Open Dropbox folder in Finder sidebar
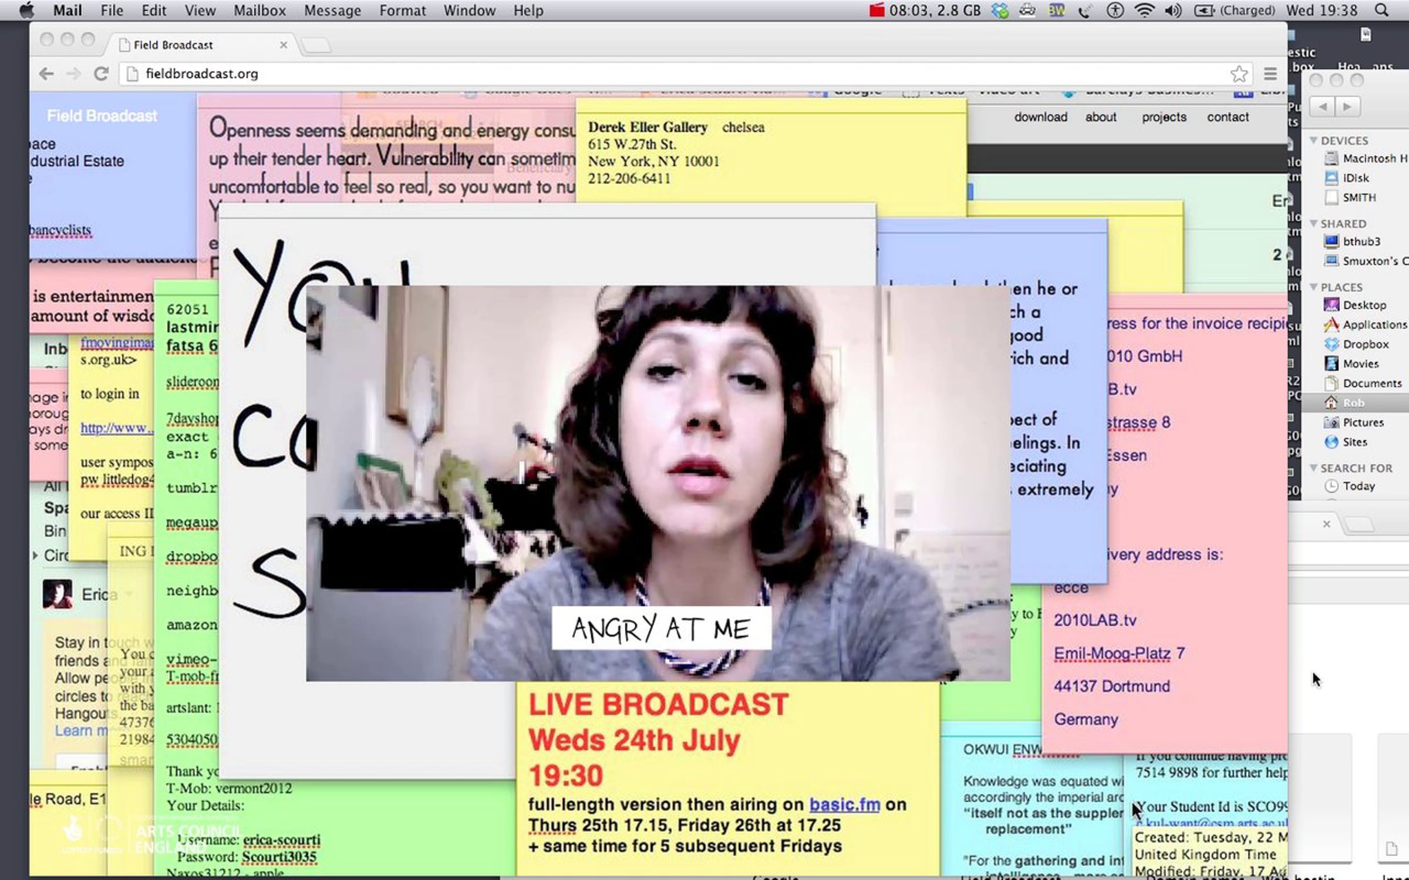The height and width of the screenshot is (880, 1409). tap(1357, 344)
